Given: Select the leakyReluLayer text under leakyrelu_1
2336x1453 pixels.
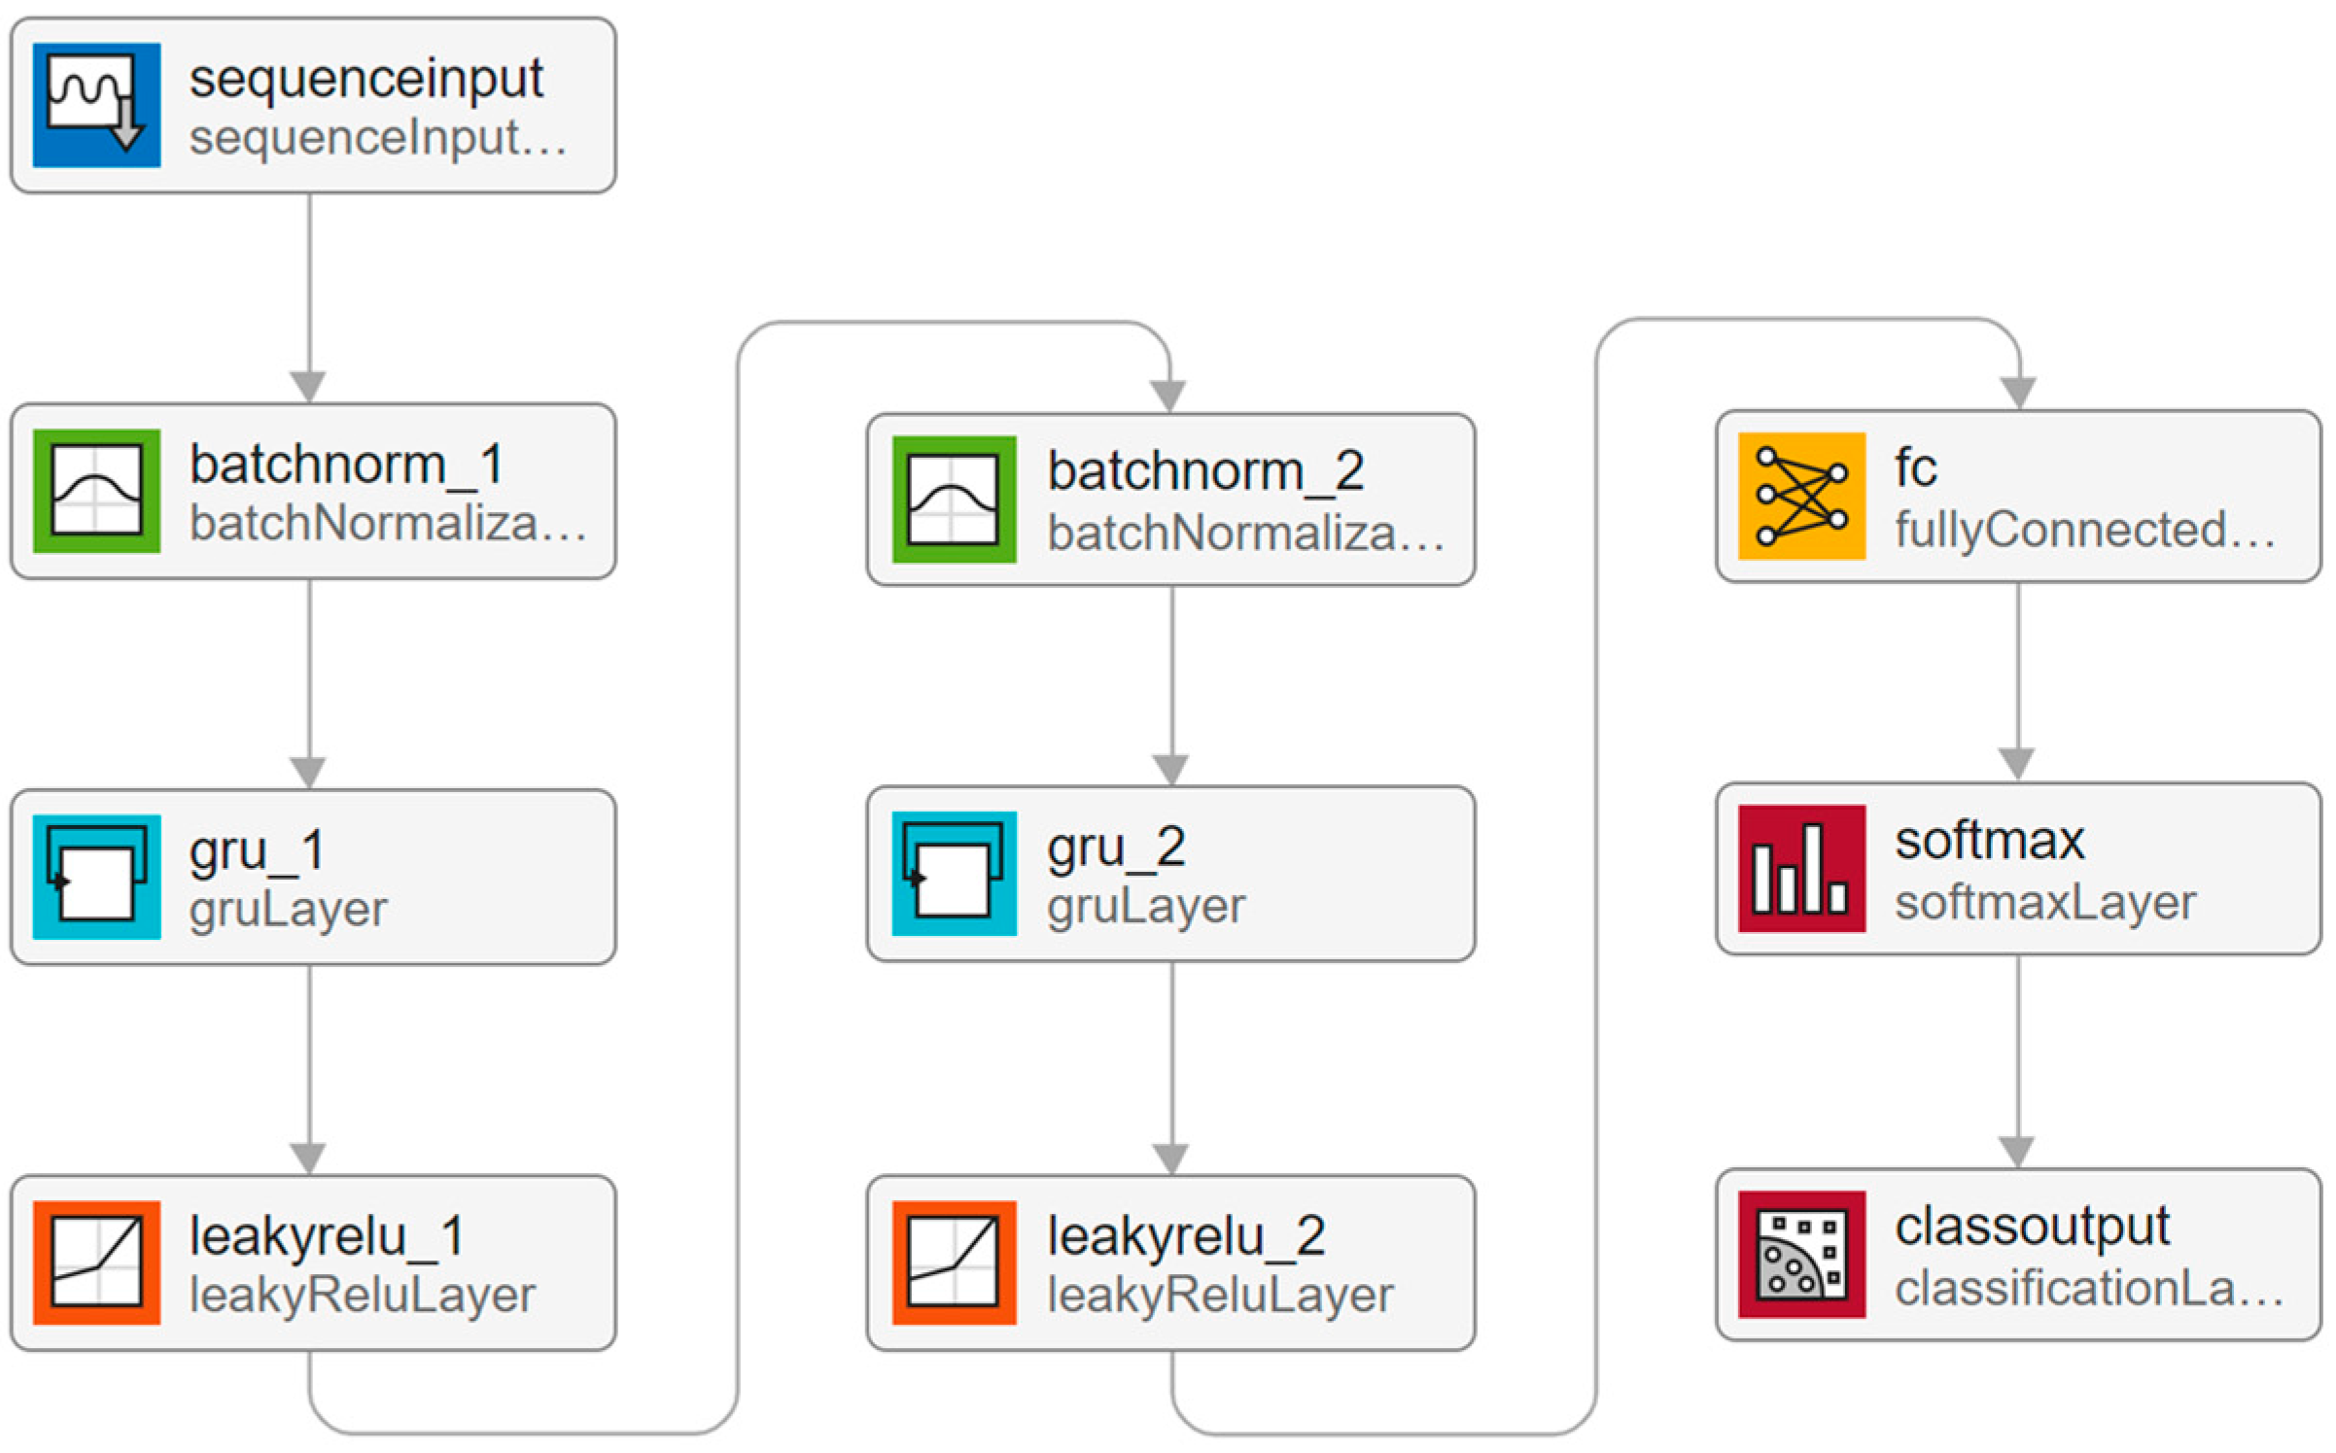Looking at the screenshot, I should [362, 1295].
